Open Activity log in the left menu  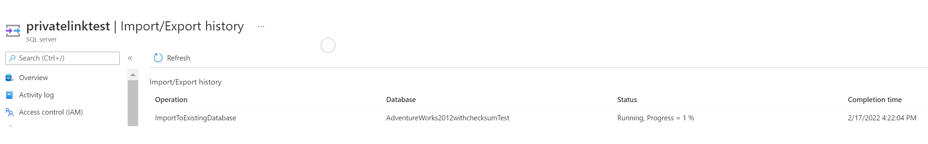[36, 95]
